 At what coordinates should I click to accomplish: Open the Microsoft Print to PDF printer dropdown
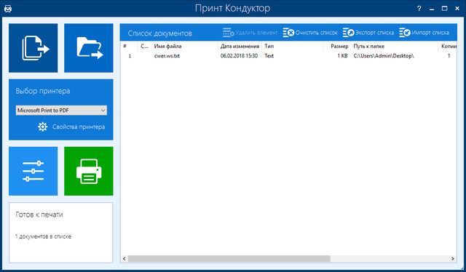(61, 110)
